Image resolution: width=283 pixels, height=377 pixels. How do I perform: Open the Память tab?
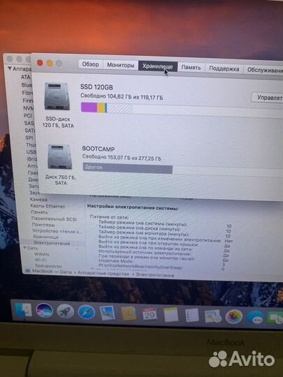point(191,68)
